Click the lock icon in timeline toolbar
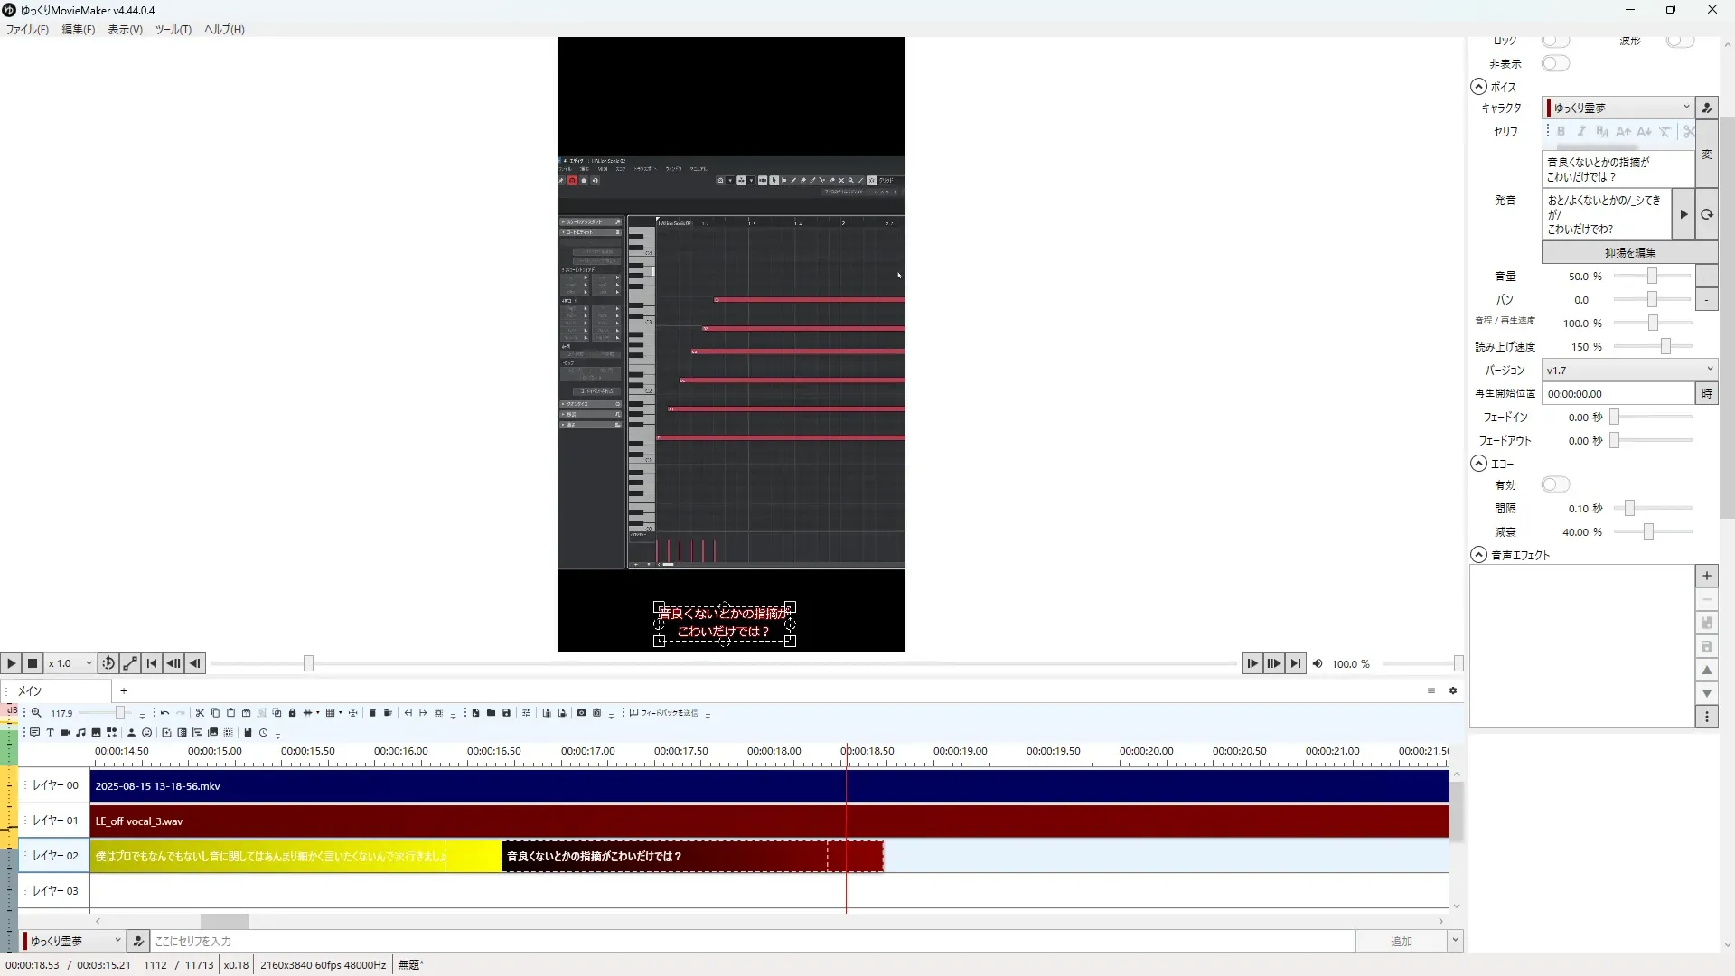This screenshot has height=976, width=1735. [292, 713]
